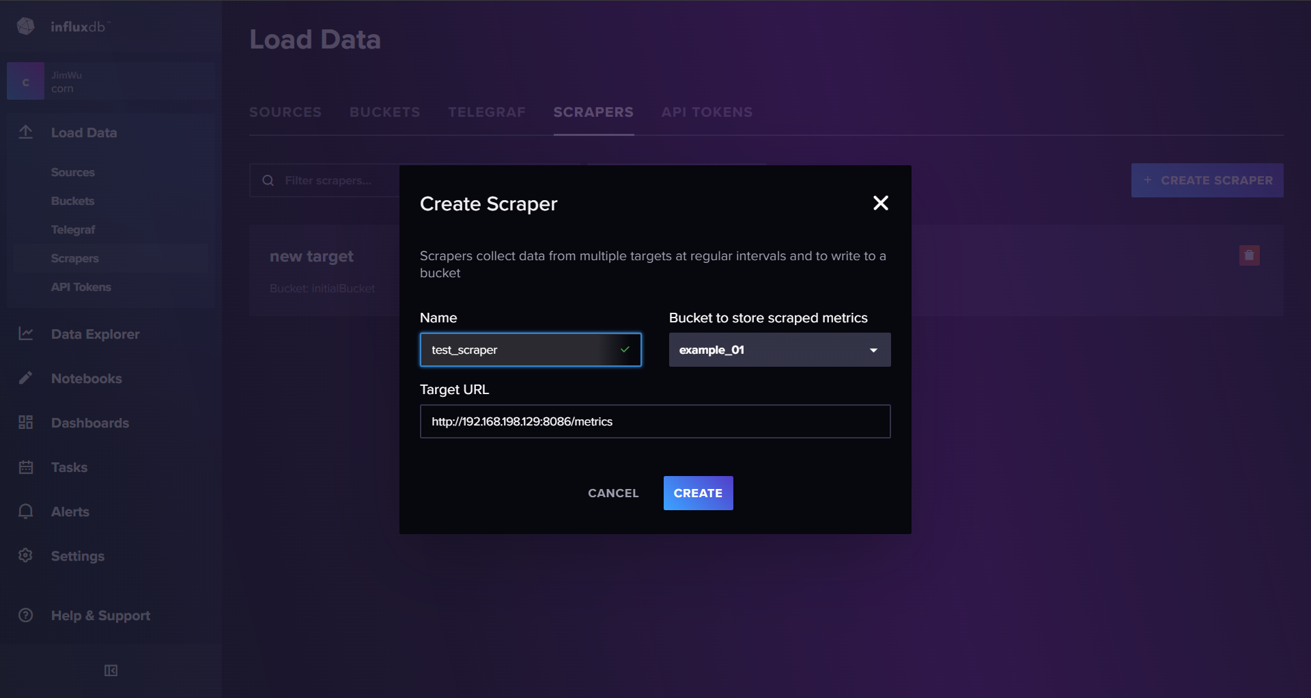Screen dimensions: 1311x698
Task: Click the Notebooks pencil icon
Action: 26,378
